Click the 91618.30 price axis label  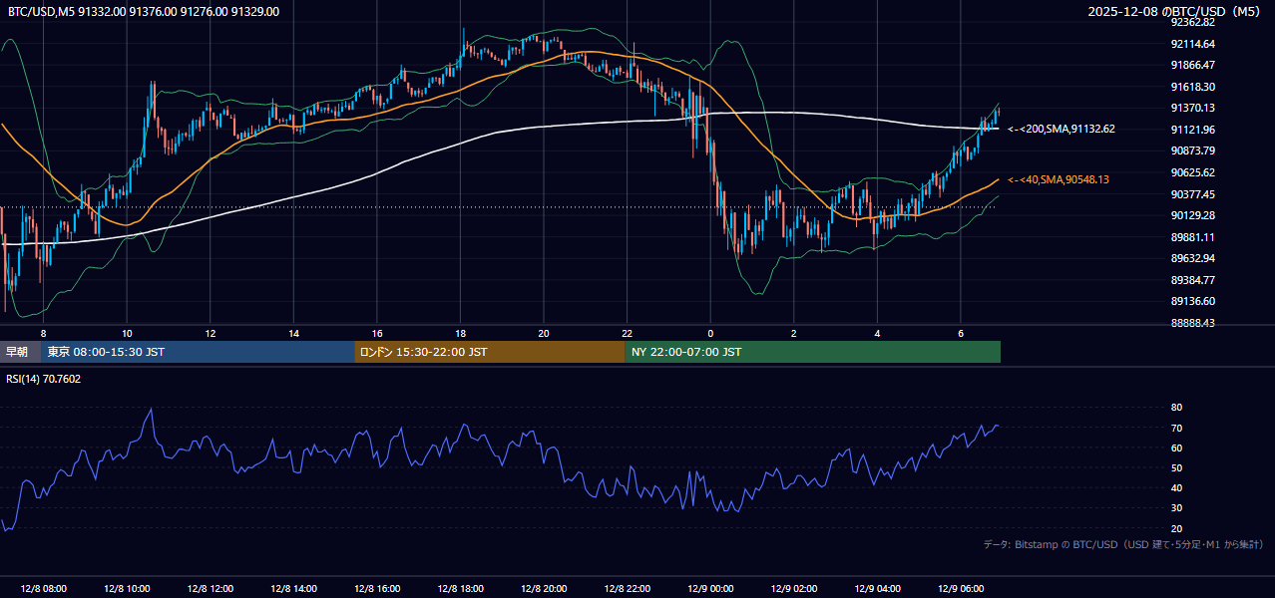[1193, 87]
